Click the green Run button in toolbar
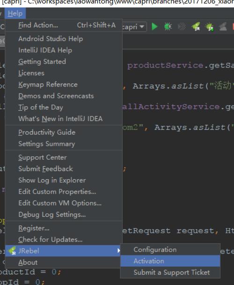The height and width of the screenshot is (285, 234). point(154,27)
